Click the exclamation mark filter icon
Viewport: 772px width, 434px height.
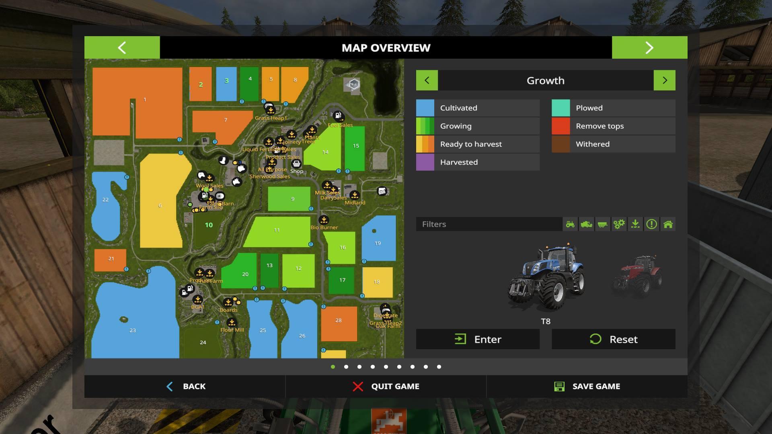point(651,224)
